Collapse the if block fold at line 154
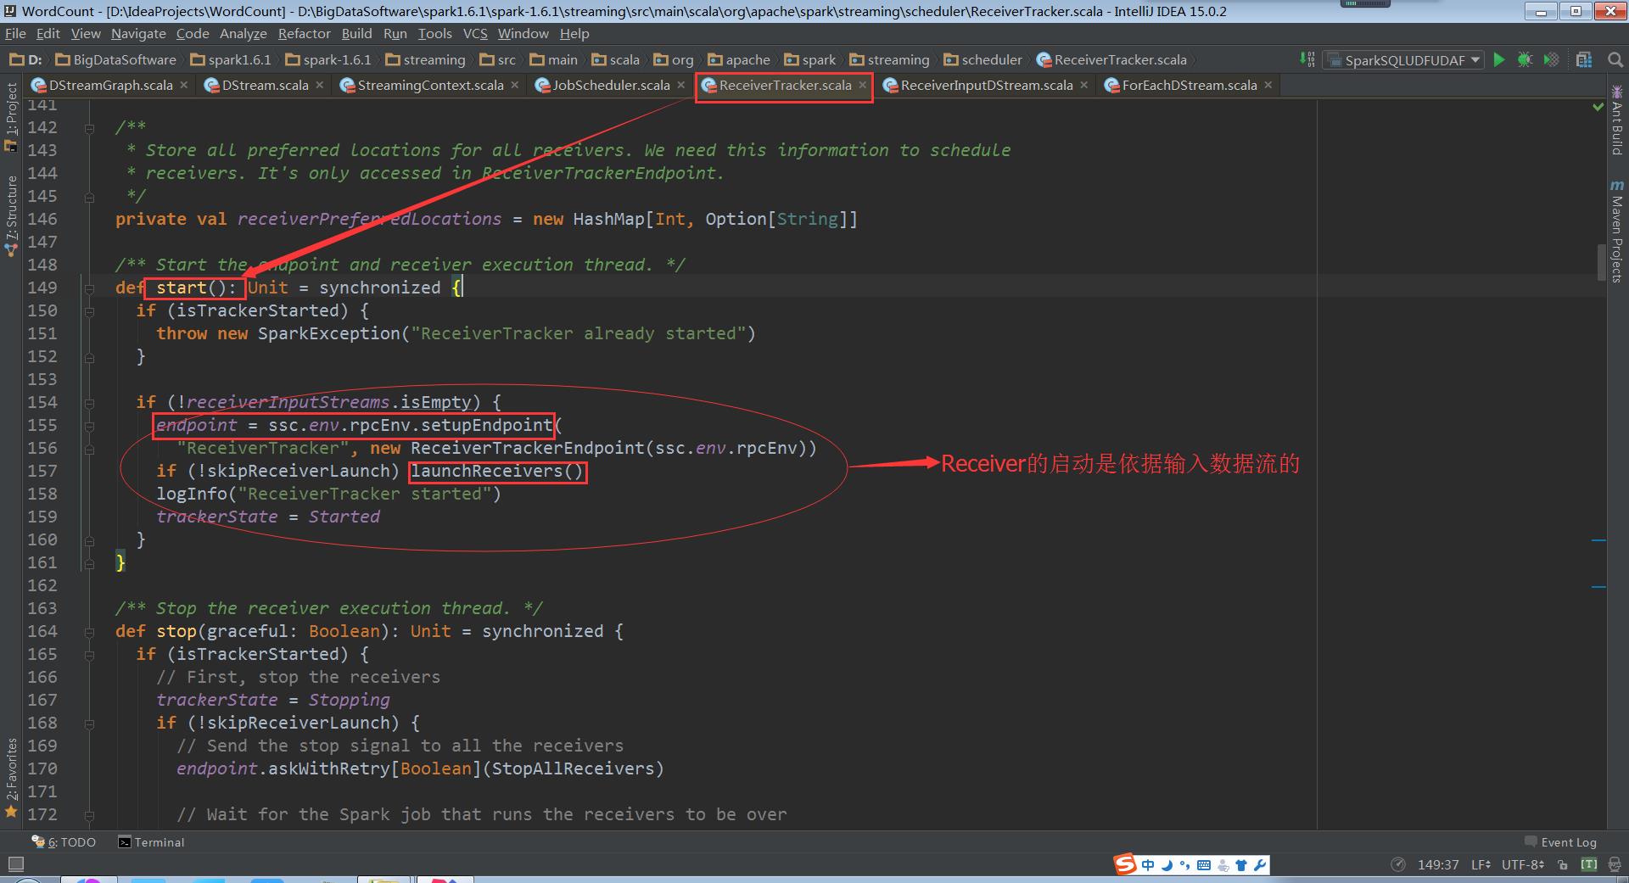The image size is (1629, 883). (x=89, y=403)
